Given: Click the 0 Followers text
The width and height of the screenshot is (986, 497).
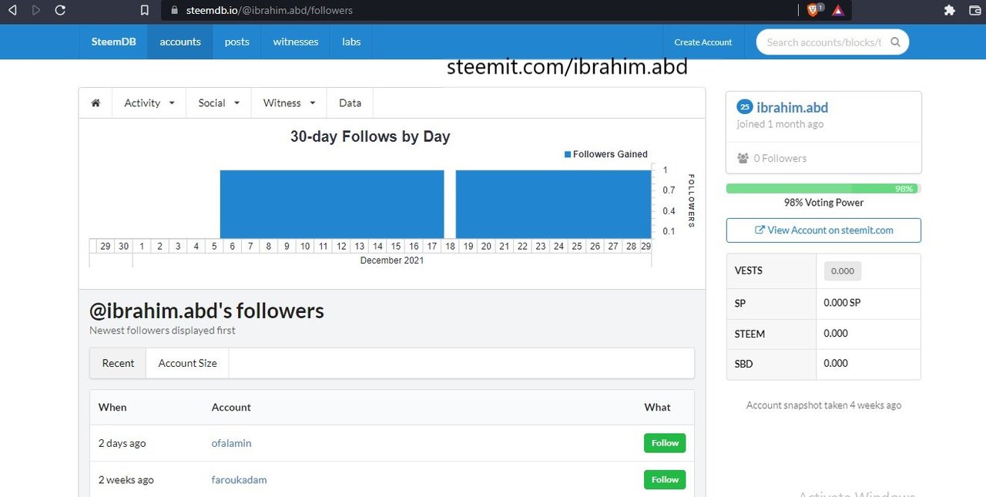Looking at the screenshot, I should pos(780,158).
